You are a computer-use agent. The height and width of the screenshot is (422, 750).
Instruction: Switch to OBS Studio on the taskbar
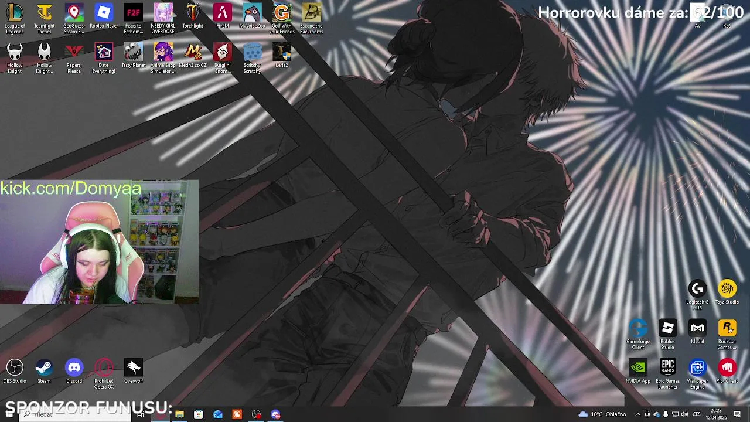coord(256,414)
